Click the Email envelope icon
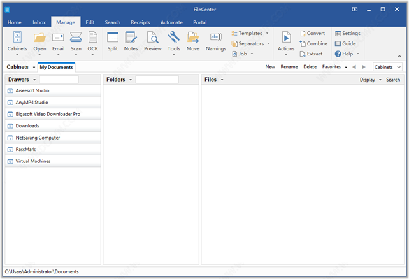Screen dimensions: 409x279 (58, 38)
